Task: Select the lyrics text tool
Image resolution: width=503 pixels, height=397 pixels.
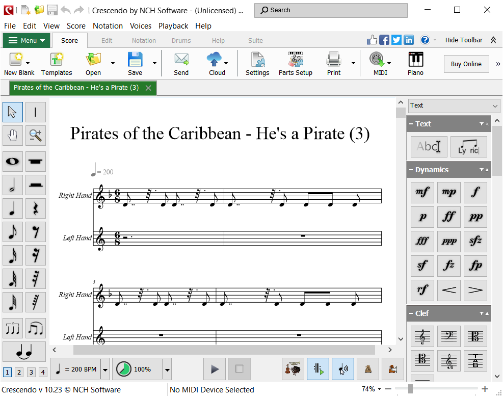Action: click(x=468, y=147)
